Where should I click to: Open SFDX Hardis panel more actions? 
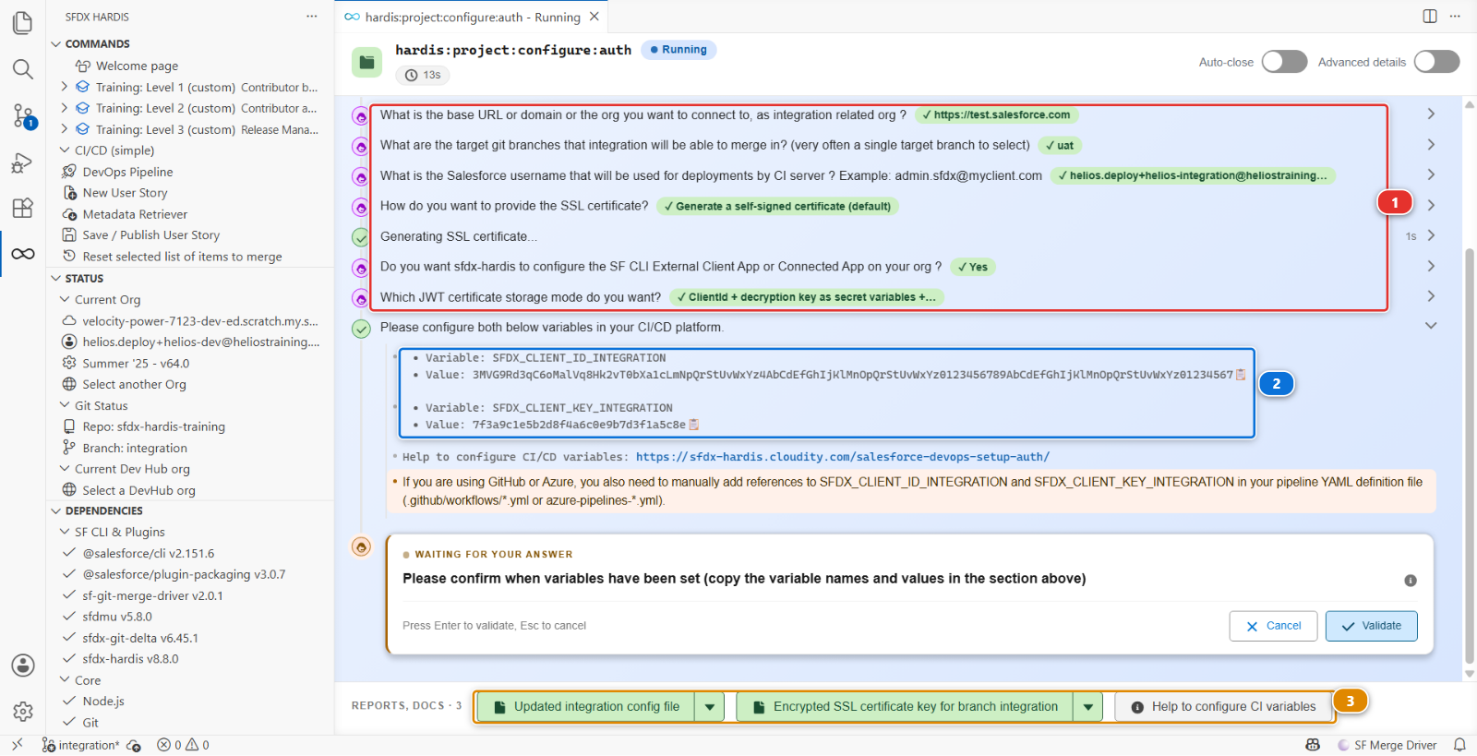(x=312, y=17)
